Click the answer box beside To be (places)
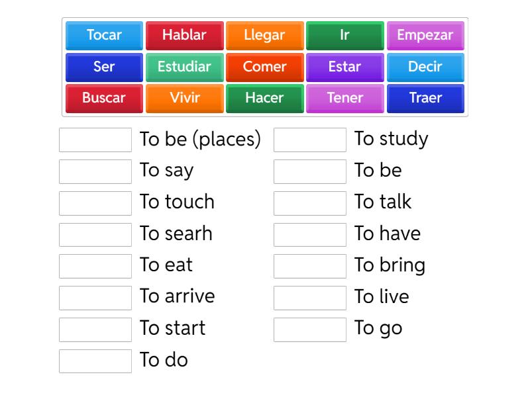Screen dimensions: 530x397 pyautogui.click(x=95, y=140)
